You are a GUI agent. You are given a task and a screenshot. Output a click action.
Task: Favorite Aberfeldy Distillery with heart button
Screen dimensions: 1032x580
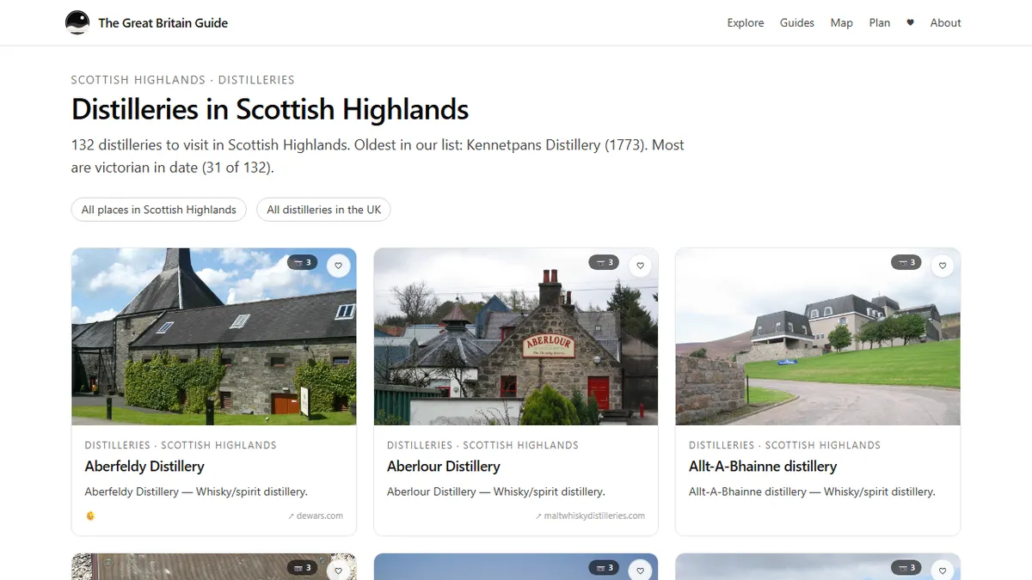pos(339,266)
